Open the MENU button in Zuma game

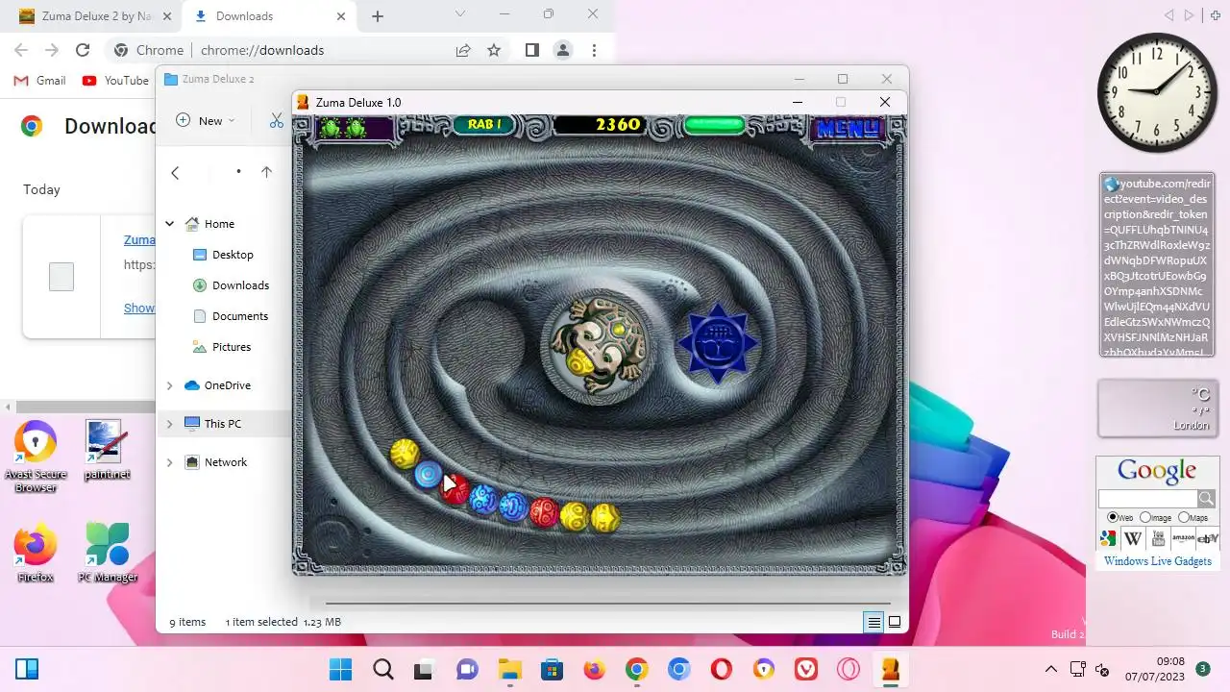tap(847, 128)
